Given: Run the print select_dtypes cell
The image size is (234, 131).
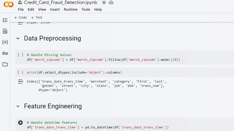Looking at the screenshot, I should (20, 73).
